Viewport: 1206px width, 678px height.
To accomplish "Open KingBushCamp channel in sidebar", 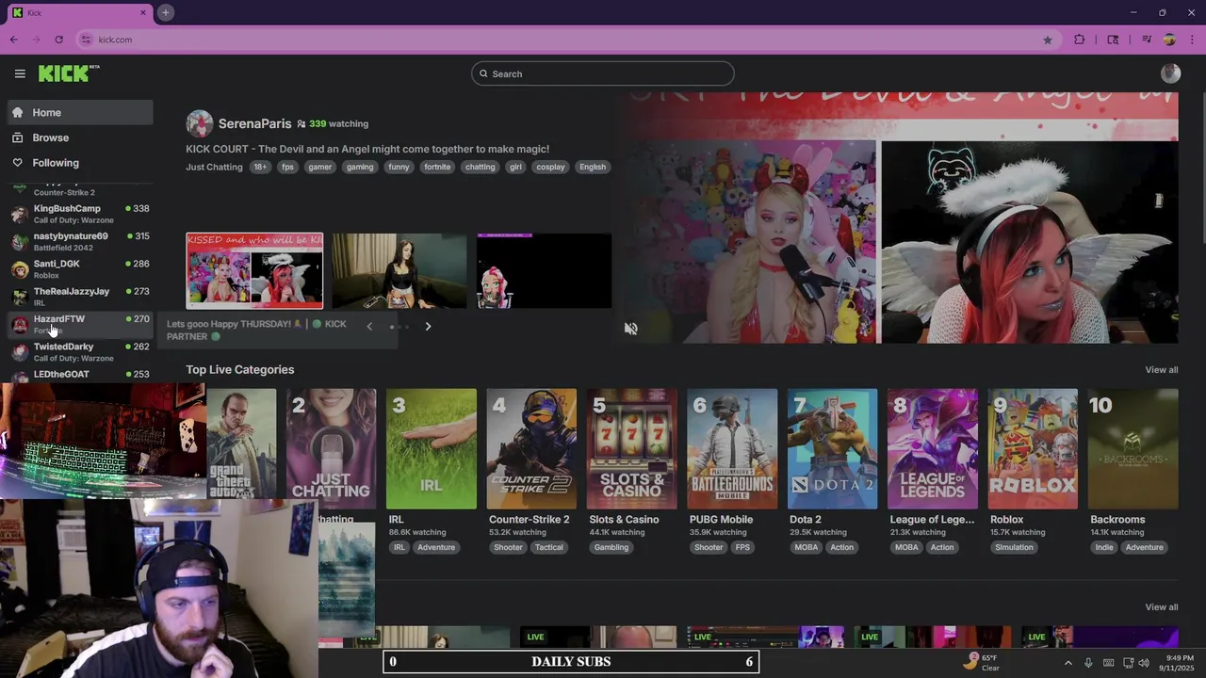I will click(80, 214).
